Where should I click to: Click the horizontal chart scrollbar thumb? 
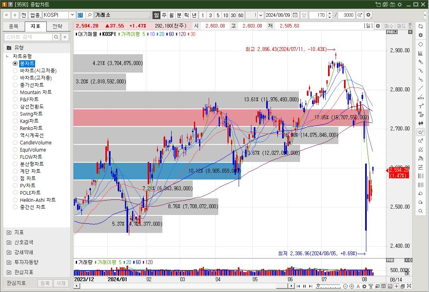click(282, 286)
